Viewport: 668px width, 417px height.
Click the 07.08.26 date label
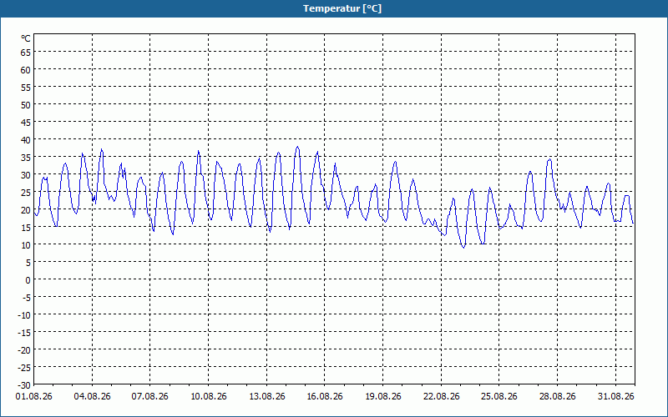pyautogui.click(x=150, y=397)
